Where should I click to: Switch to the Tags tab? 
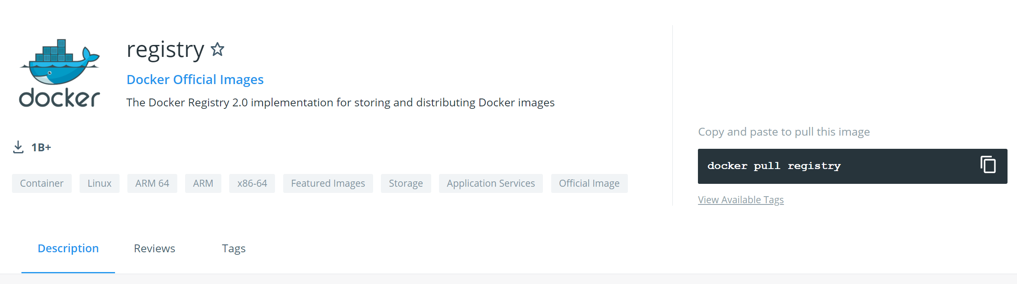(x=234, y=249)
